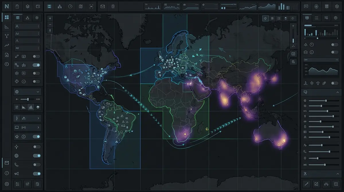Switch to the bullet list tab in right panel
The height and width of the screenshot is (192, 344).
[316, 18]
